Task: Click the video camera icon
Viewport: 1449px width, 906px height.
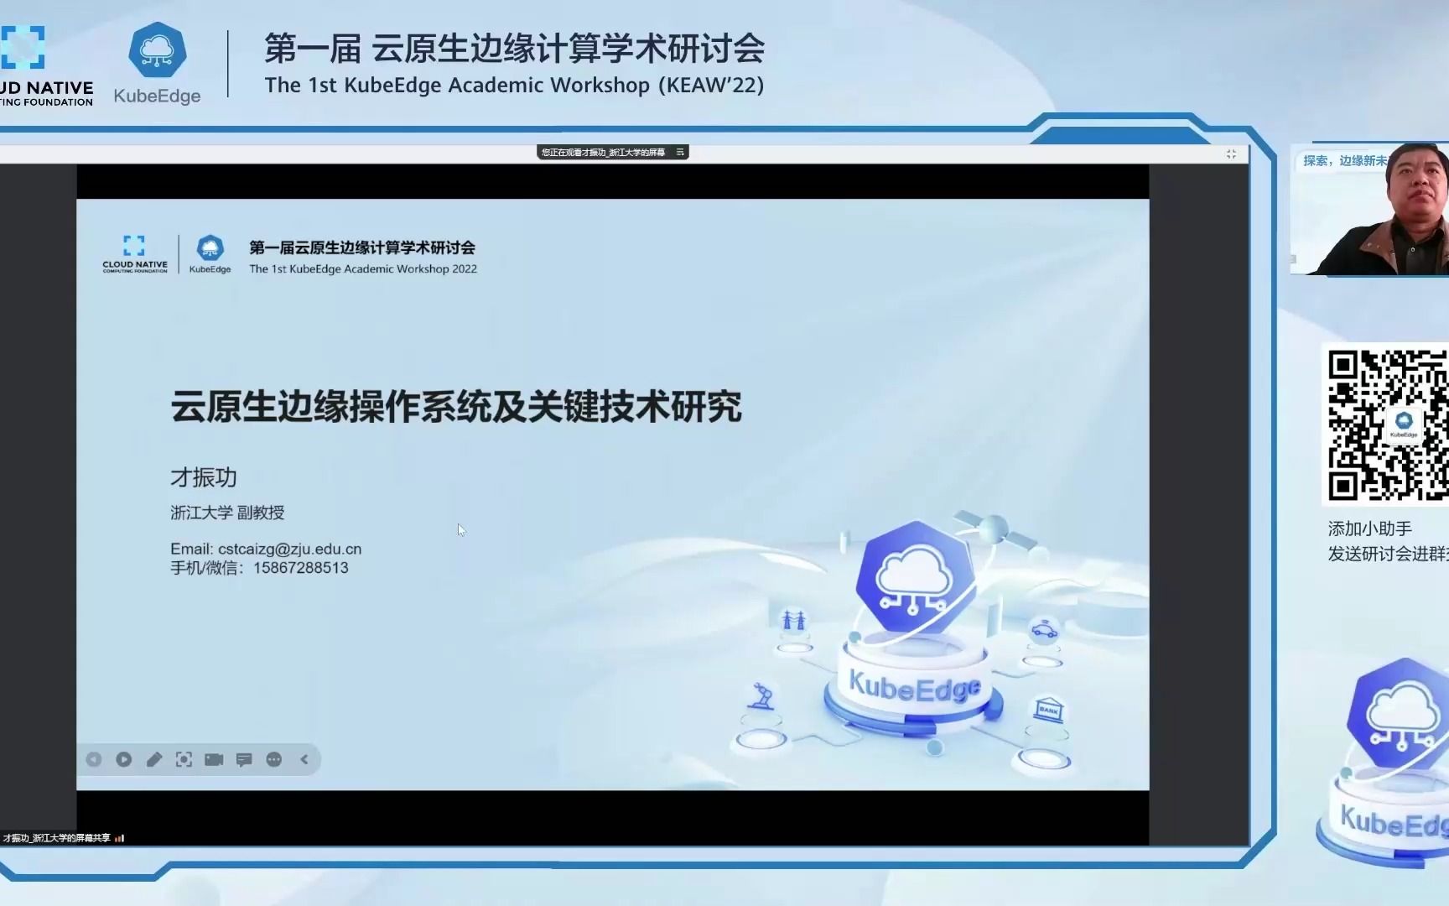Action: (214, 759)
